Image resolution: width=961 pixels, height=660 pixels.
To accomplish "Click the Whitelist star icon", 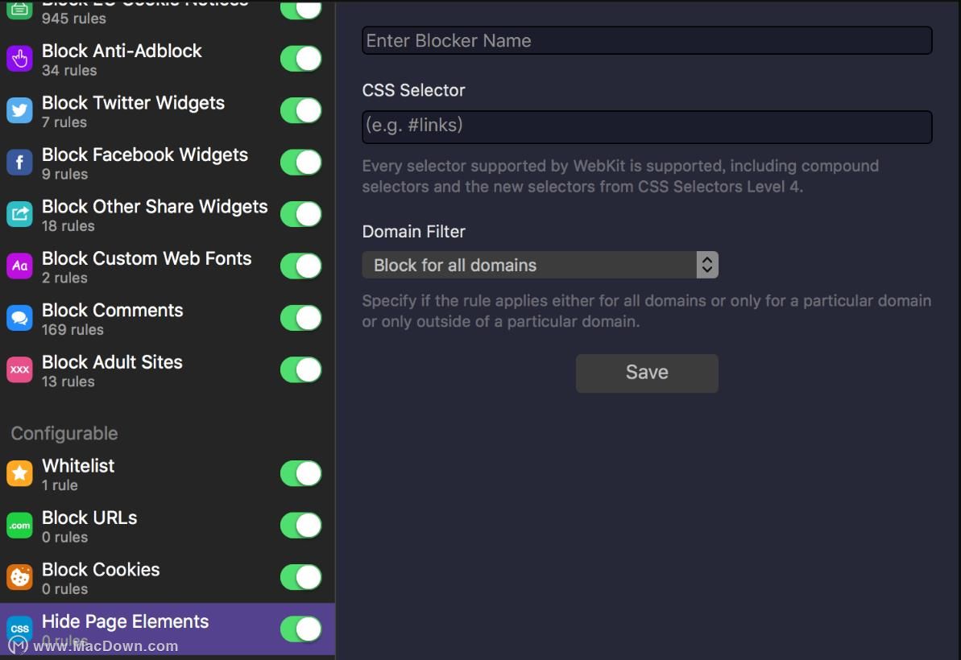I will [19, 473].
